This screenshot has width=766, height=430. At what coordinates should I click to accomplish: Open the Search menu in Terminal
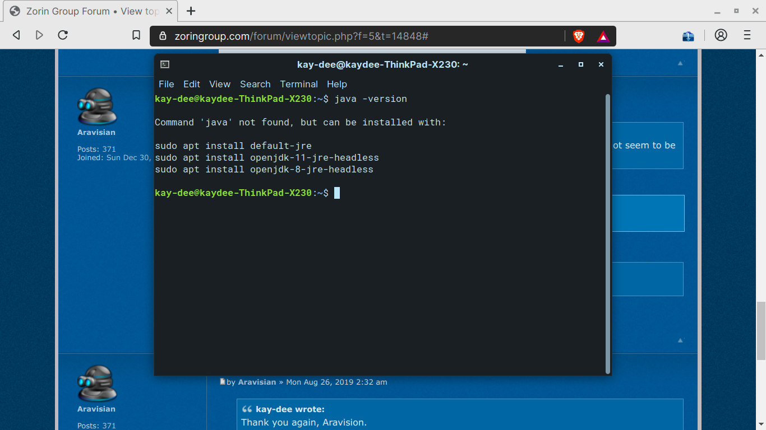[x=255, y=84]
